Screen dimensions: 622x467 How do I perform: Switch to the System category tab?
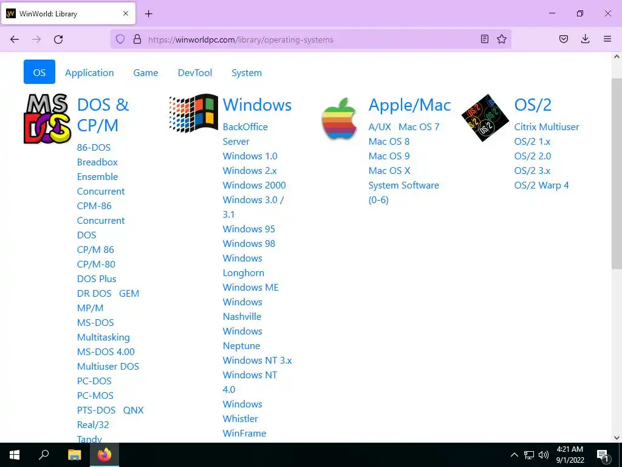(247, 73)
